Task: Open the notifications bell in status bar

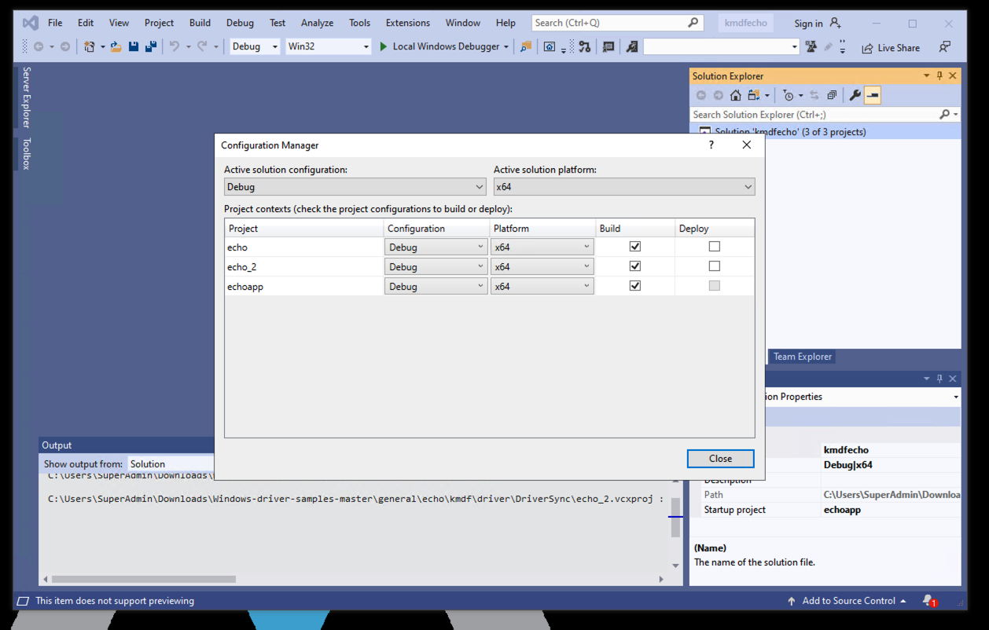Action: coord(928,601)
